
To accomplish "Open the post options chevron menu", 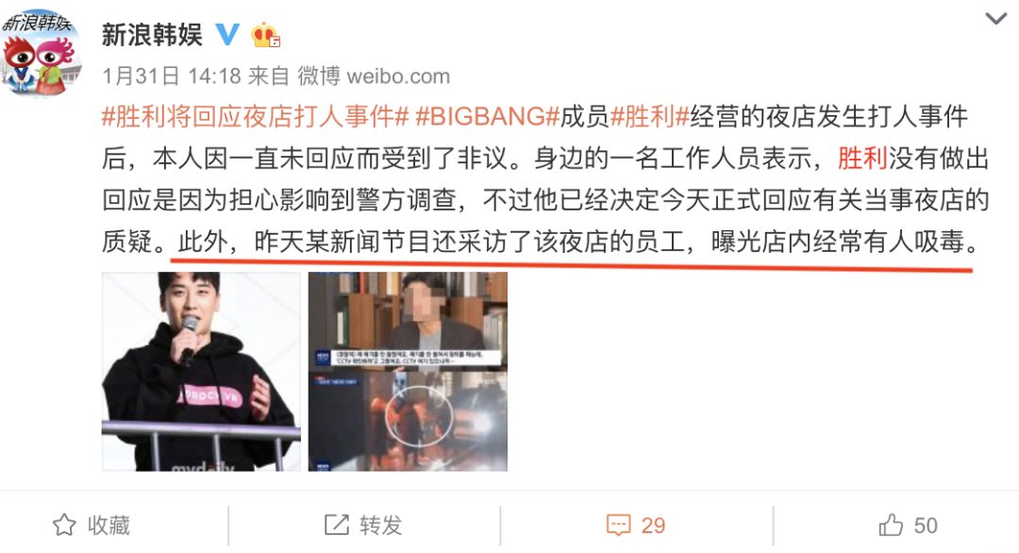I will pyautogui.click(x=995, y=19).
